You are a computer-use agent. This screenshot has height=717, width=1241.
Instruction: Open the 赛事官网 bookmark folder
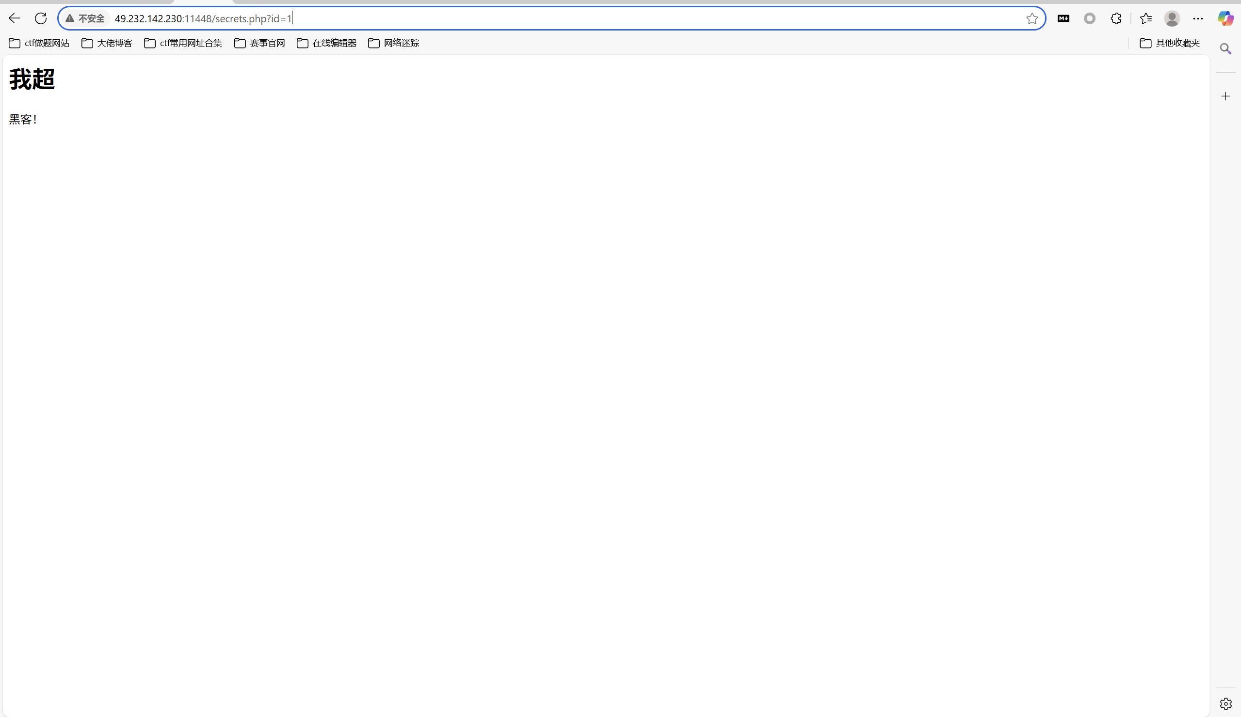pyautogui.click(x=259, y=43)
